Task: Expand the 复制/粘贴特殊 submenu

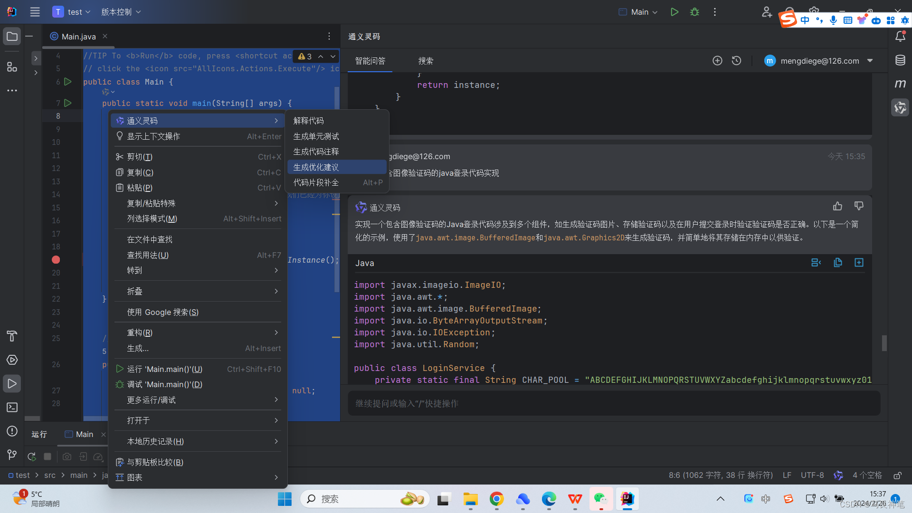Action: point(198,203)
